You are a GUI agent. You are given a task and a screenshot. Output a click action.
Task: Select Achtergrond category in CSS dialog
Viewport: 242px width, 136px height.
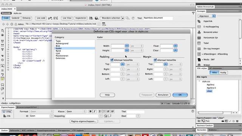[x=62, y=43]
